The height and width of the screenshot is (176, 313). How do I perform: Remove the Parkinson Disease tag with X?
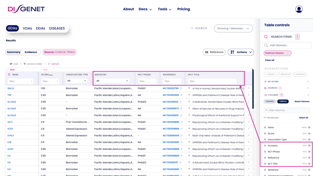pos(288,53)
